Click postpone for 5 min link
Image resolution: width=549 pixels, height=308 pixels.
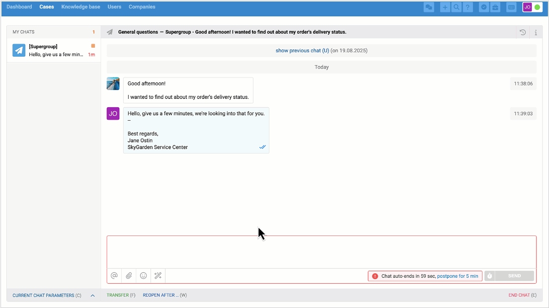(458, 276)
